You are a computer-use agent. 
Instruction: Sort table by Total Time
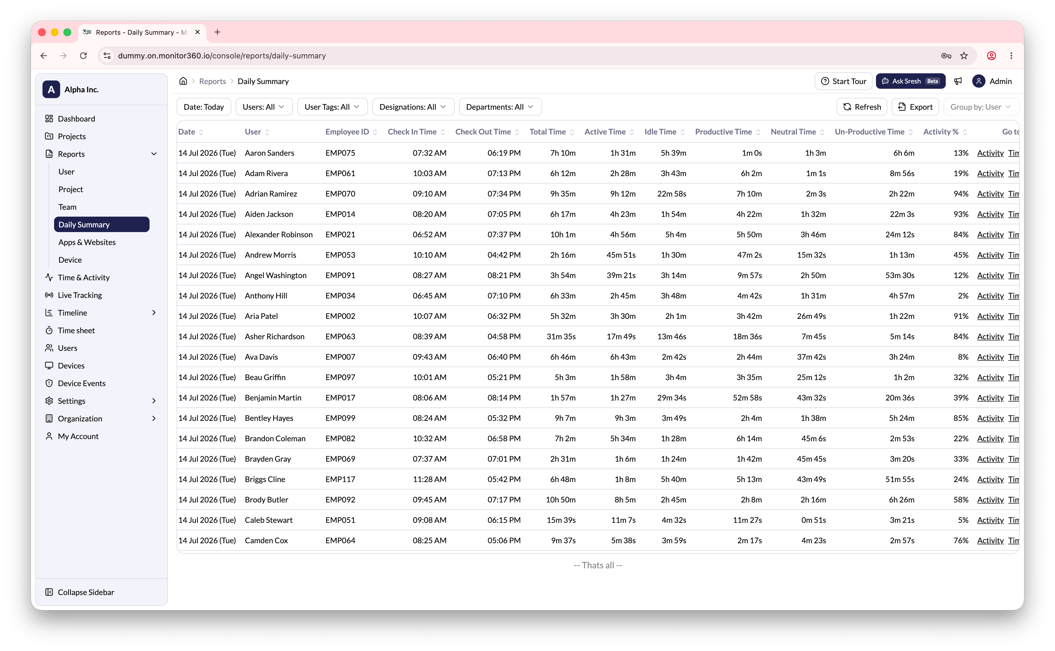coord(572,132)
